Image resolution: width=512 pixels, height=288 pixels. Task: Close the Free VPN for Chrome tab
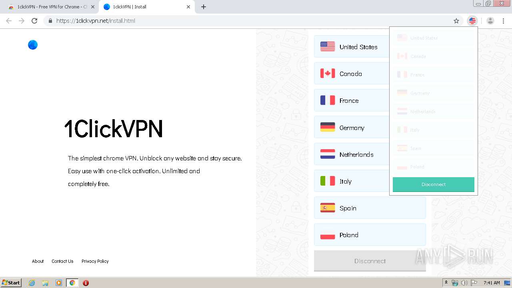point(93,7)
